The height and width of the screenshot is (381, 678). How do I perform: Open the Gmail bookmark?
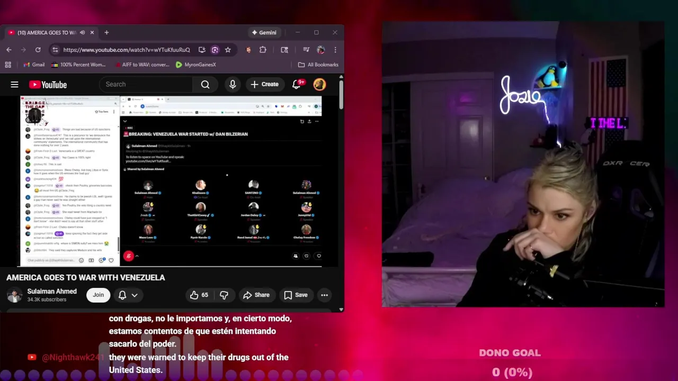click(x=34, y=65)
